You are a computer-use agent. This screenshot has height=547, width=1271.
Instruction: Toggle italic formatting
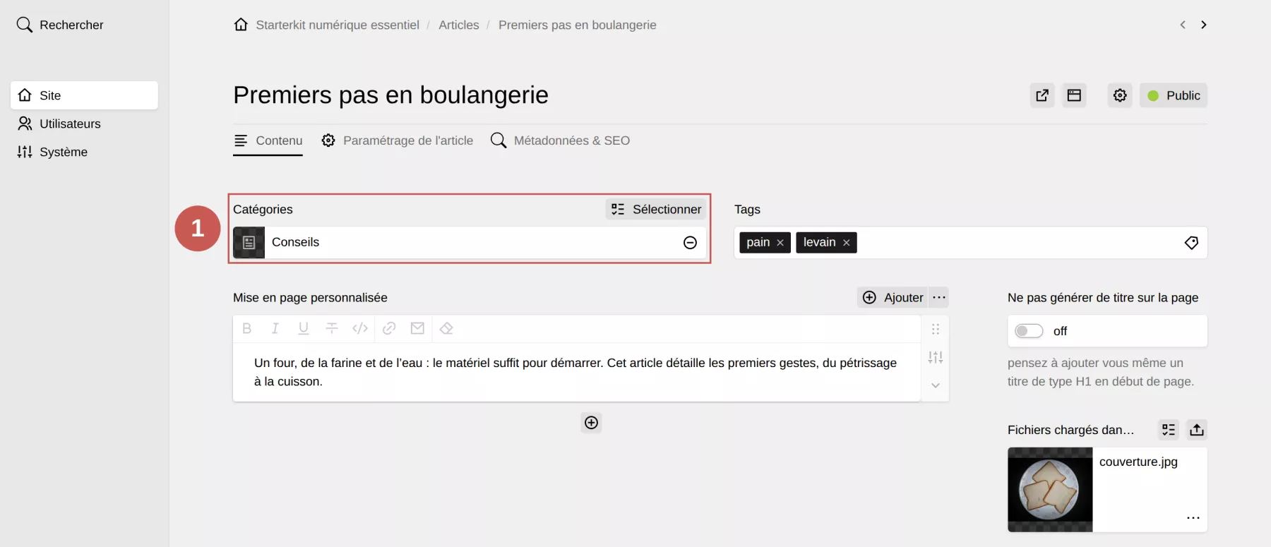coord(275,328)
